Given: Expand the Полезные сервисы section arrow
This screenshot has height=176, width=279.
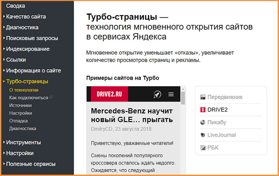Looking at the screenshot, I should (4, 164).
